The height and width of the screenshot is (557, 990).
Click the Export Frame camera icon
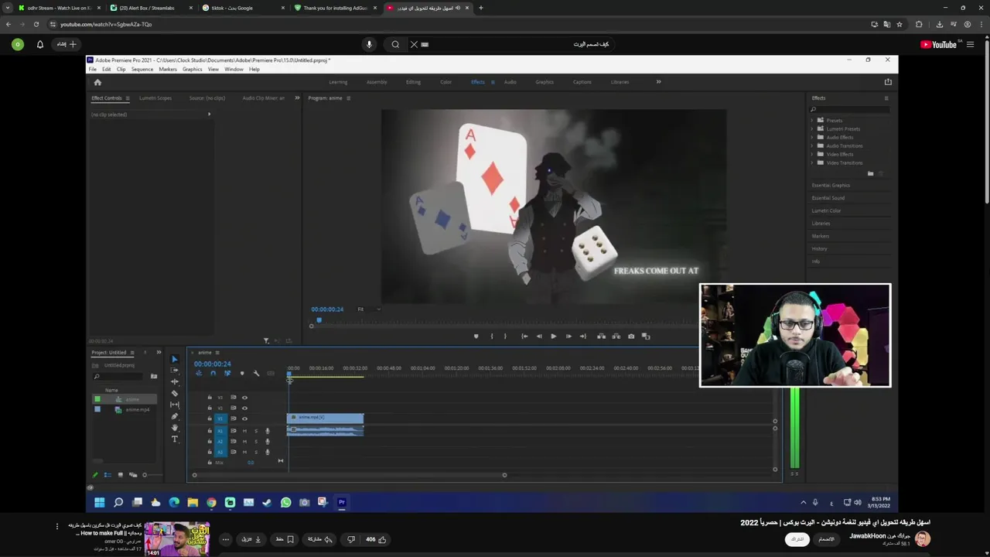(631, 337)
